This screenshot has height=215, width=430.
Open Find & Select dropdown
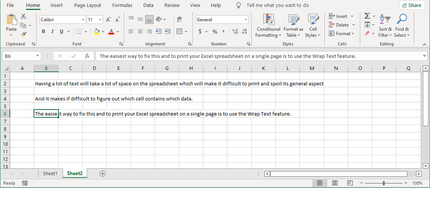tap(402, 26)
